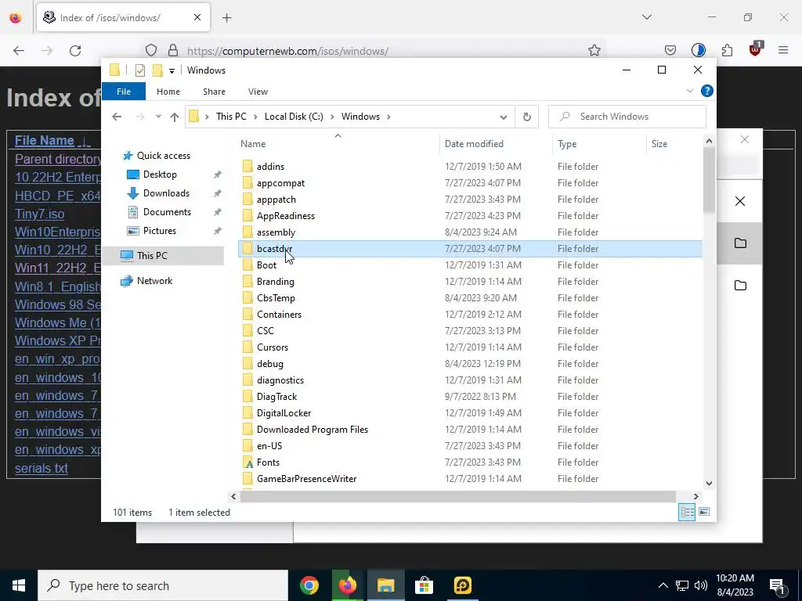Click chevron after Windows in breadcrumb
802x601 pixels.
[388, 117]
